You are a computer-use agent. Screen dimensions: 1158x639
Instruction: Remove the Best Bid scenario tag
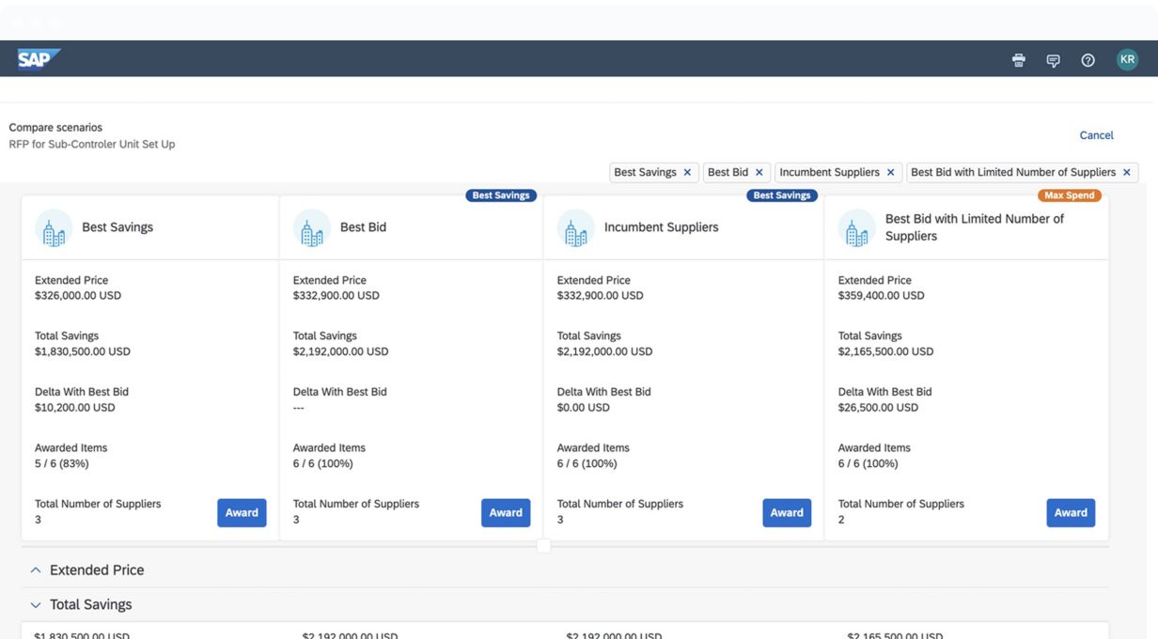coord(759,173)
